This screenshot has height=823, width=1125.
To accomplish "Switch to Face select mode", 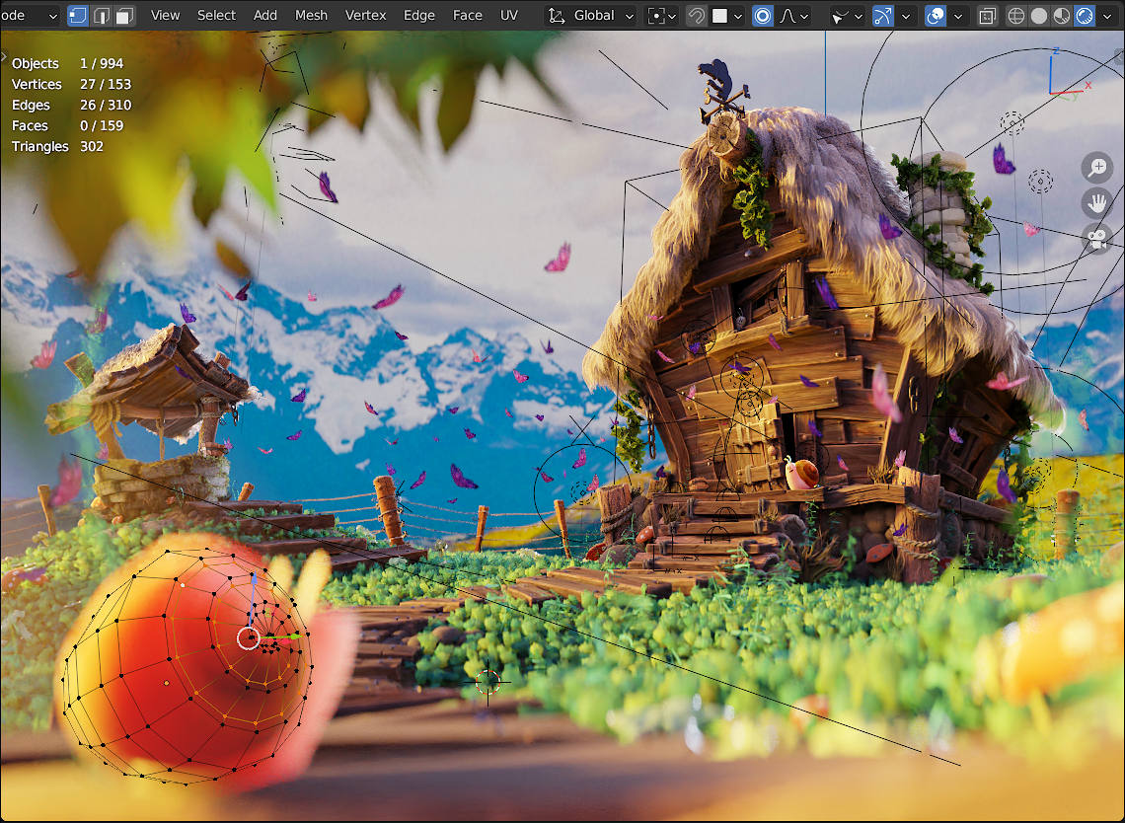I will [x=124, y=16].
